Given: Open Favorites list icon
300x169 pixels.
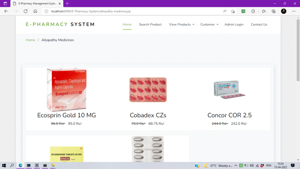Looking at the screenshot, I should pyautogui.click(x=264, y=11).
